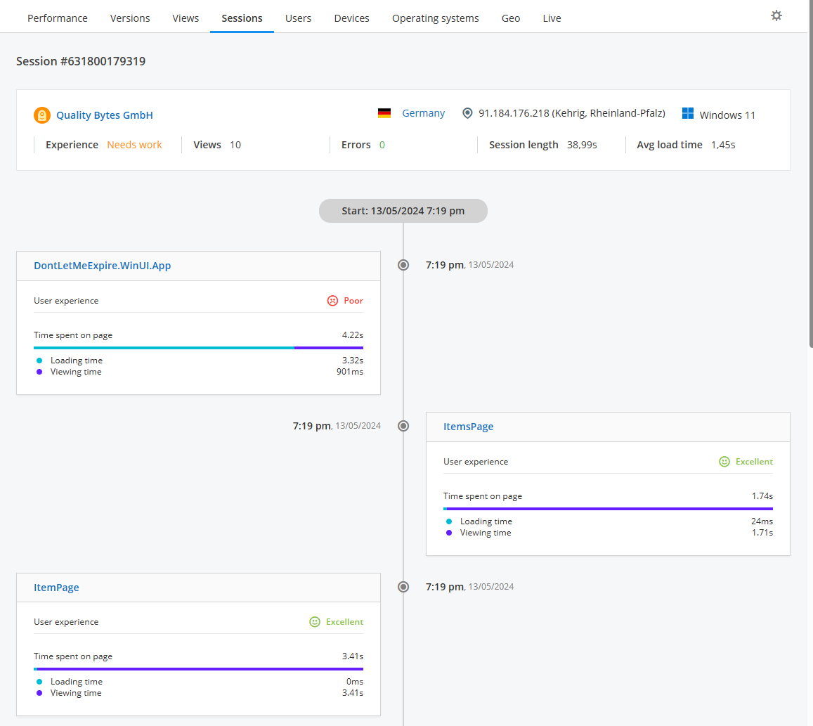Image resolution: width=813 pixels, height=726 pixels.
Task: Open the Operating systems tab
Action: (435, 18)
